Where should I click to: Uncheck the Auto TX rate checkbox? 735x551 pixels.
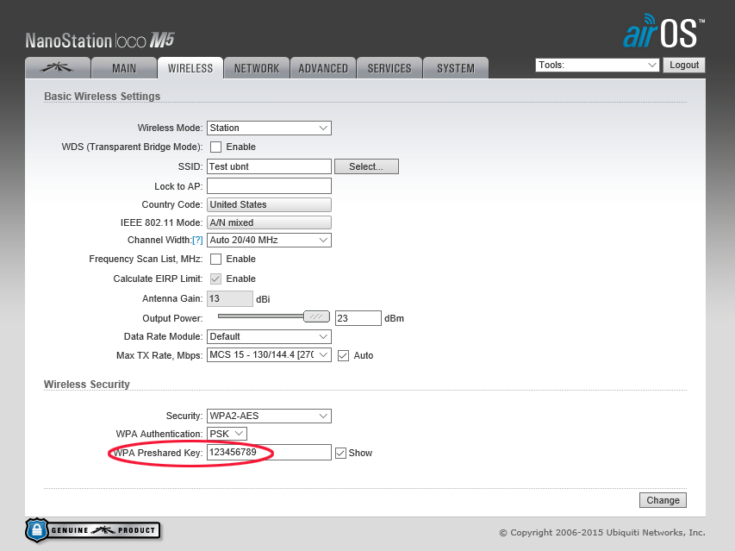click(x=344, y=355)
